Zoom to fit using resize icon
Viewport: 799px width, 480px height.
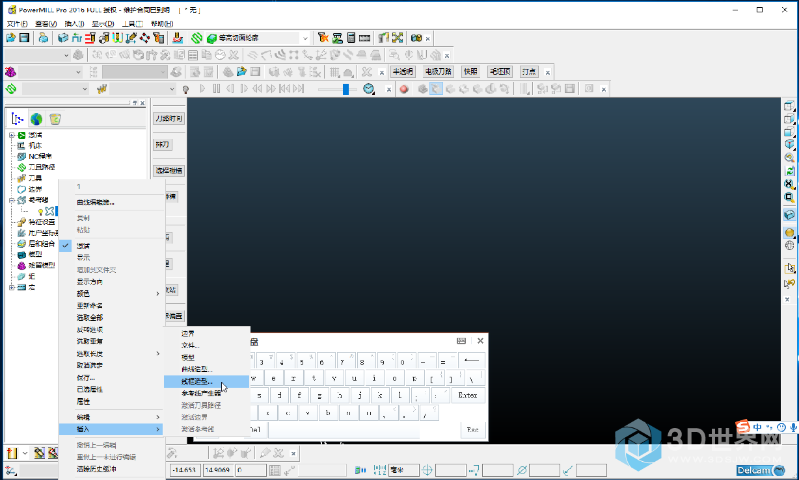pos(789,184)
